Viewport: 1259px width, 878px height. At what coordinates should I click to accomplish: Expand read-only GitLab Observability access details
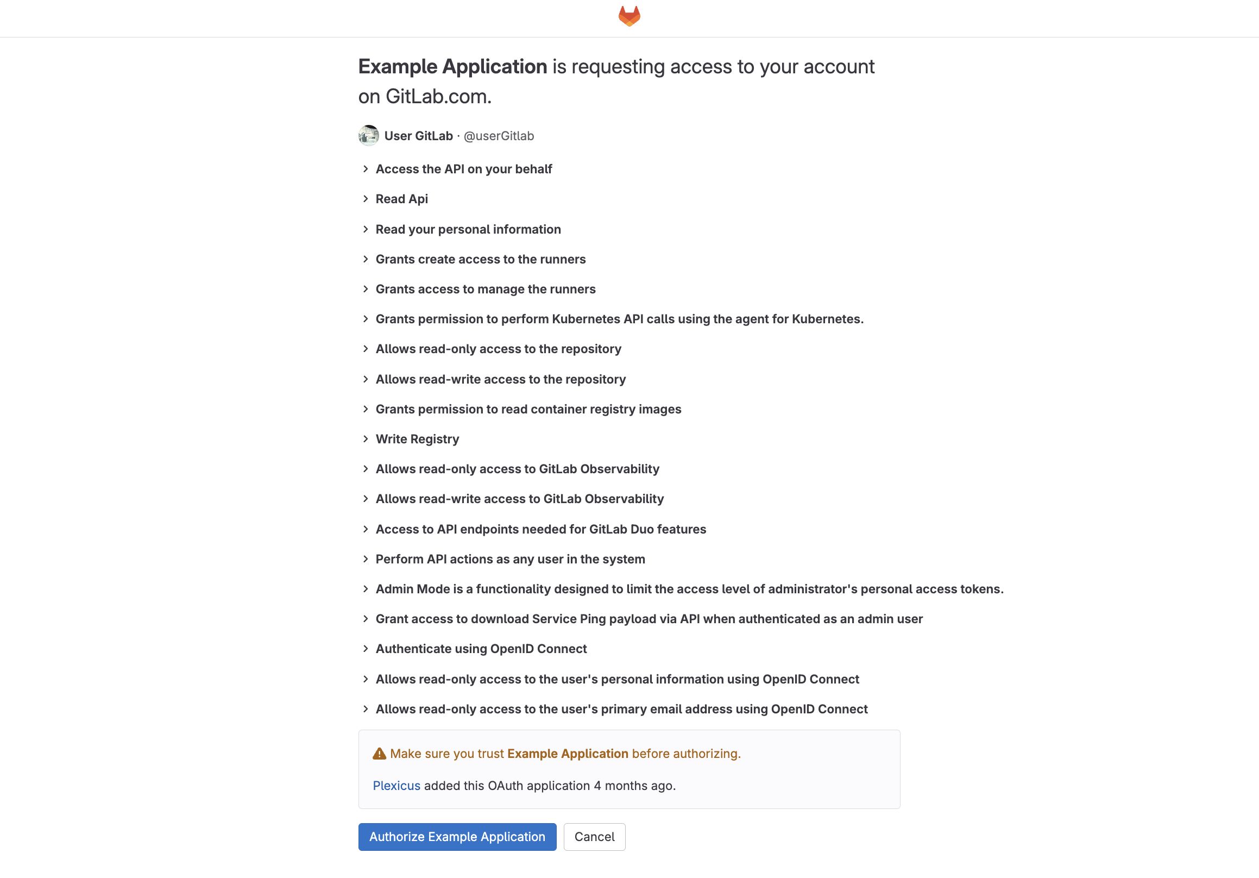(366, 469)
